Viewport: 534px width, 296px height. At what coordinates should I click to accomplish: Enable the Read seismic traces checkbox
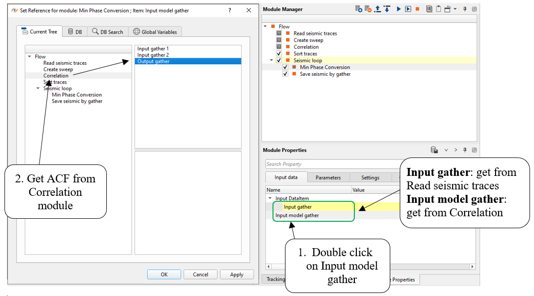[279, 33]
